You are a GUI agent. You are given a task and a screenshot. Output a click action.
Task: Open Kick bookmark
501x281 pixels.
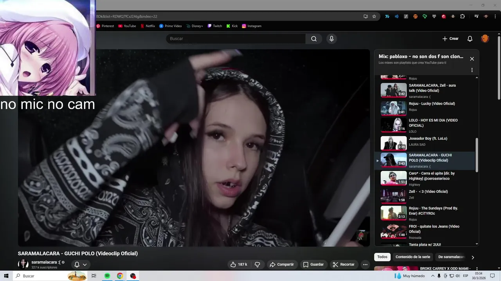pos(232,26)
